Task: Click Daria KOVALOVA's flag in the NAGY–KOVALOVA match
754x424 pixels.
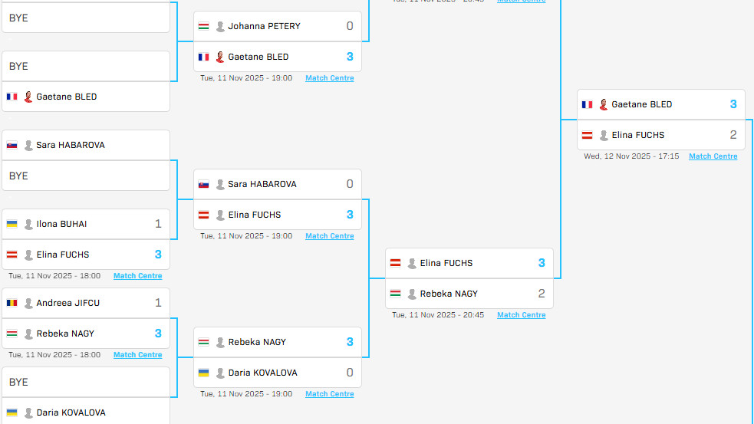Action: click(x=203, y=373)
